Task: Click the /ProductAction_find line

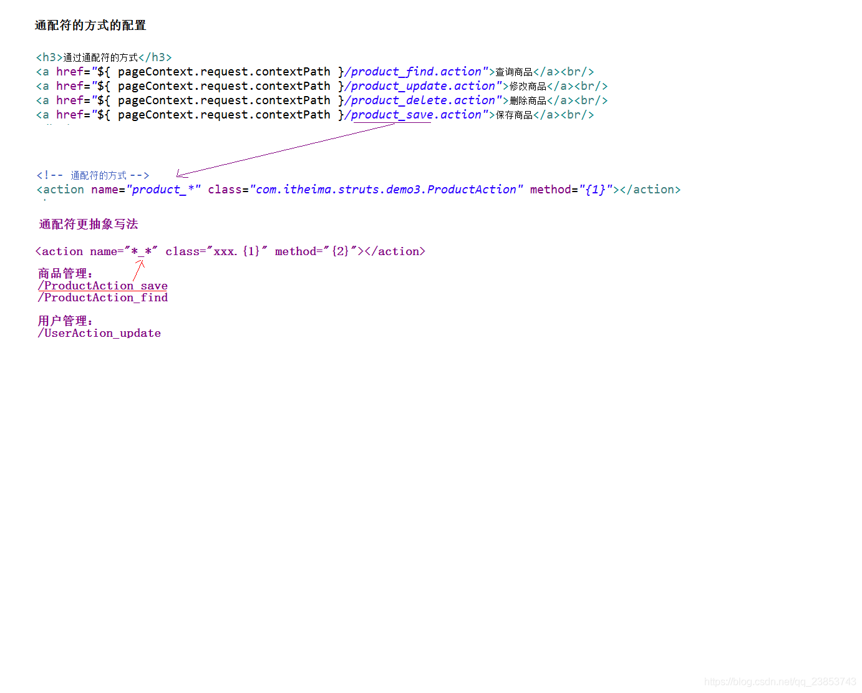Action: 103,298
